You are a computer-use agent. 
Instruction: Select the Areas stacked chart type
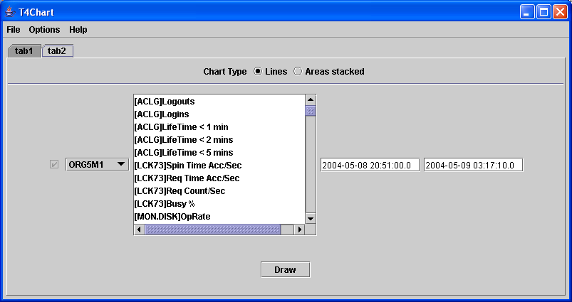(x=298, y=72)
